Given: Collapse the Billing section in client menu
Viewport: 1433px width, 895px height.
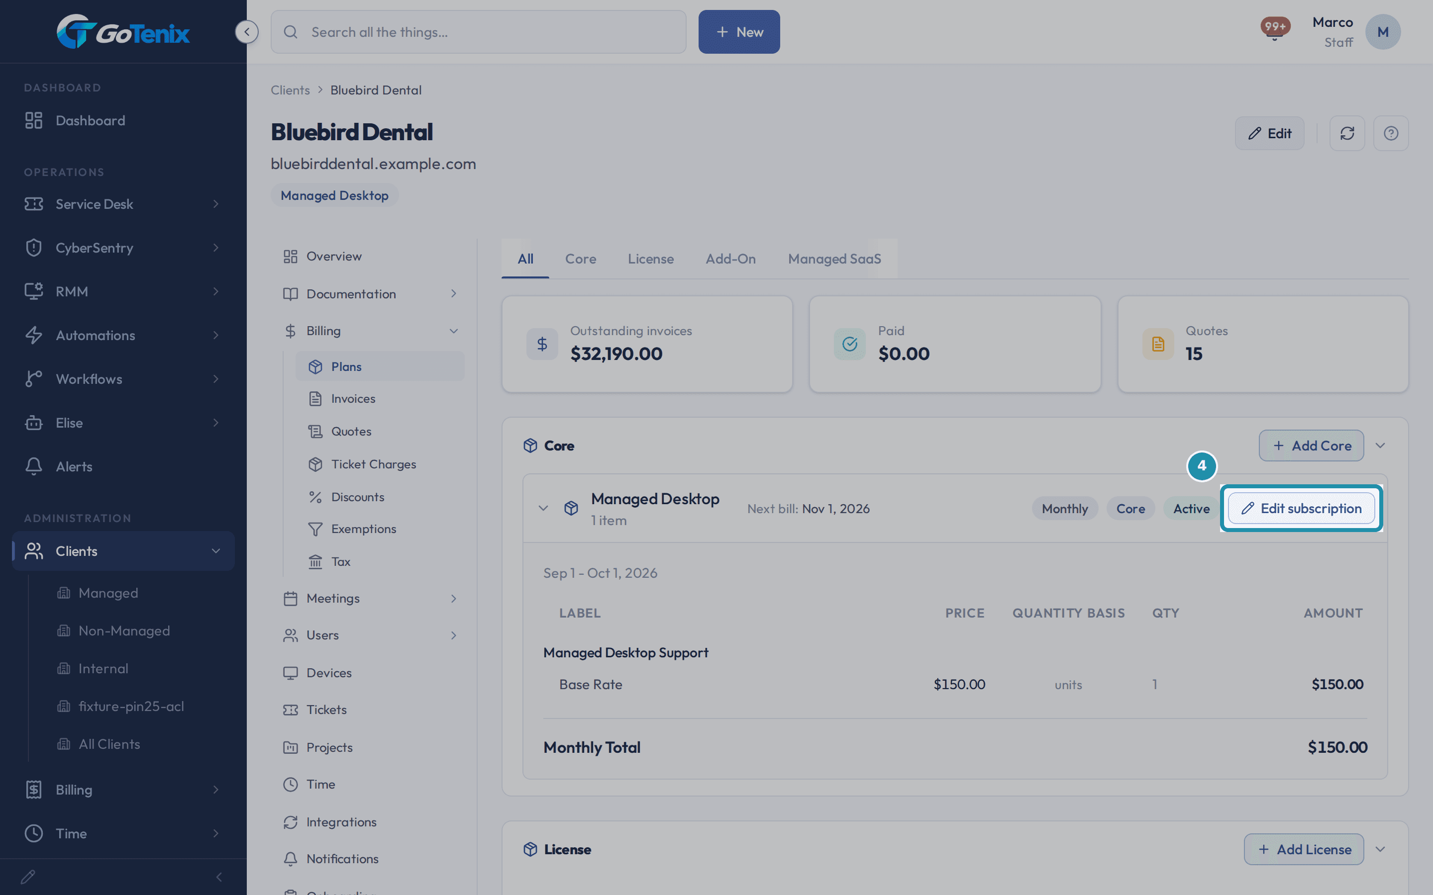Looking at the screenshot, I should pyautogui.click(x=454, y=331).
